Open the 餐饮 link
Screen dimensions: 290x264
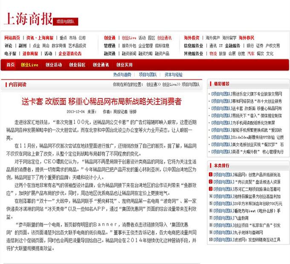point(260,54)
